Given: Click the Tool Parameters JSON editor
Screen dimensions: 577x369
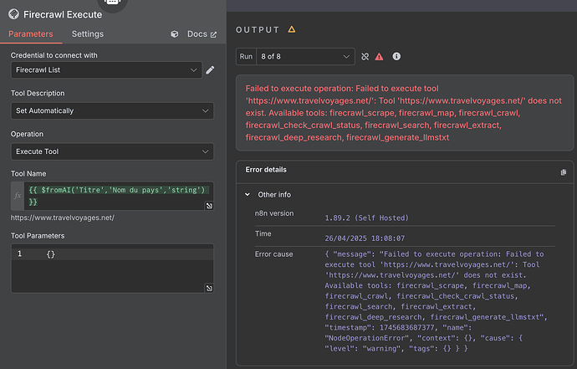Looking at the screenshot, I should pos(112,269).
